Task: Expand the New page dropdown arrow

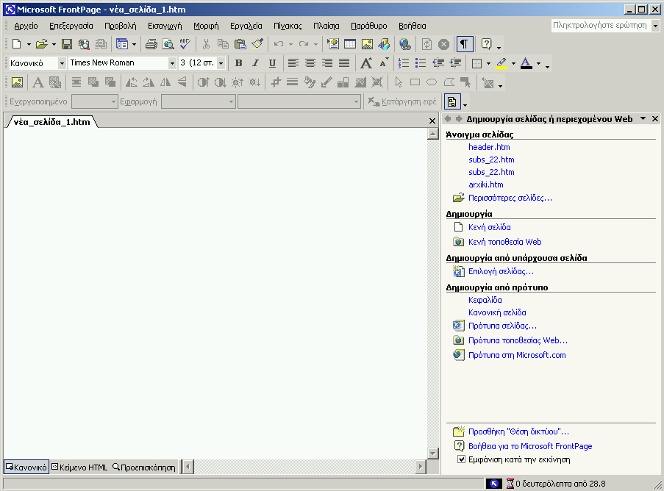Action: pyautogui.click(x=29, y=44)
